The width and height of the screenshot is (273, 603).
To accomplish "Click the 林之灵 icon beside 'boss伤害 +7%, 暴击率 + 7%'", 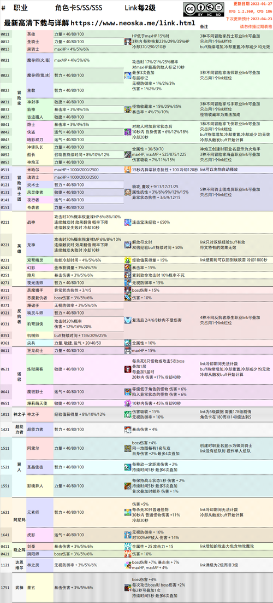I will click(127, 565).
